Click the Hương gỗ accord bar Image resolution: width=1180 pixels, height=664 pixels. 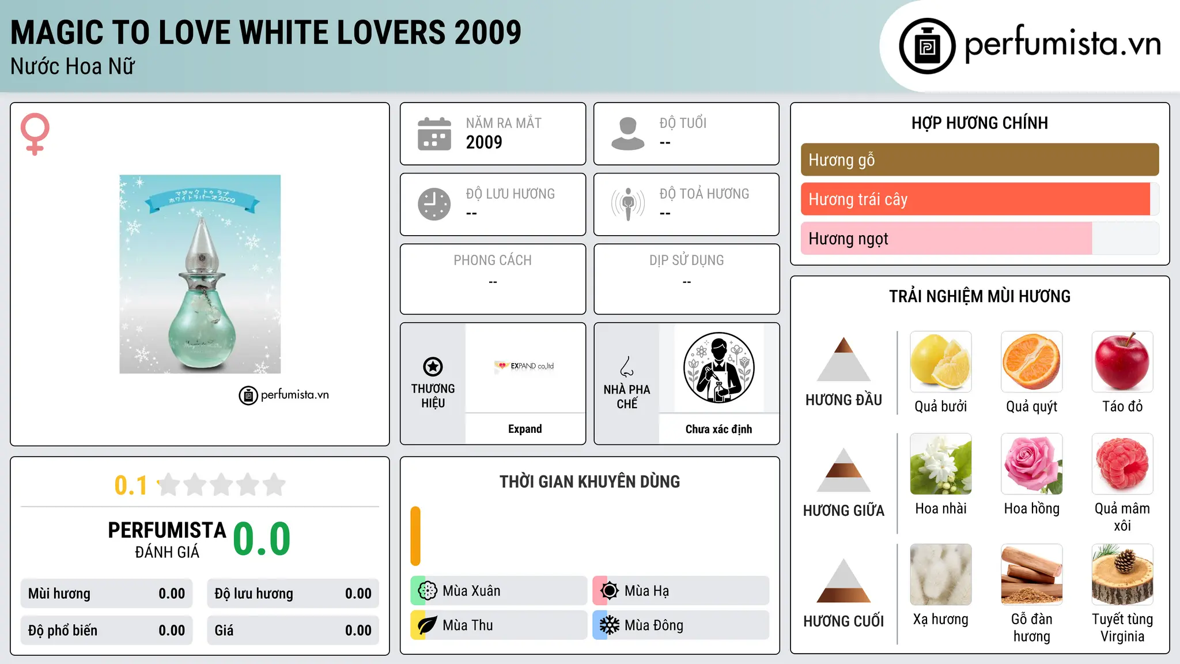pyautogui.click(x=979, y=160)
